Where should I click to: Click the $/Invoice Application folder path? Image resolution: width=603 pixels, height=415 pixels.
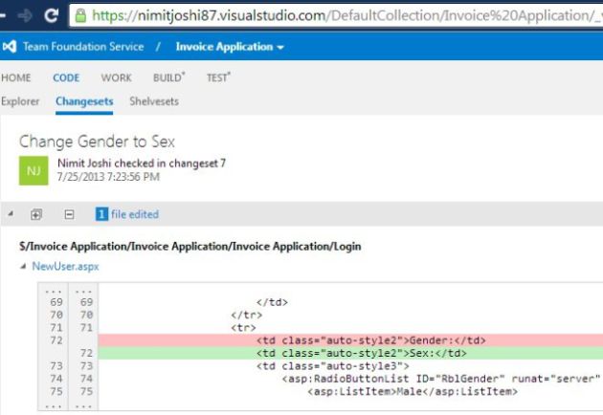point(190,247)
